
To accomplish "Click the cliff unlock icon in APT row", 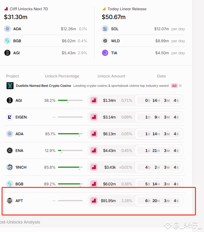I will [x=94, y=201].
